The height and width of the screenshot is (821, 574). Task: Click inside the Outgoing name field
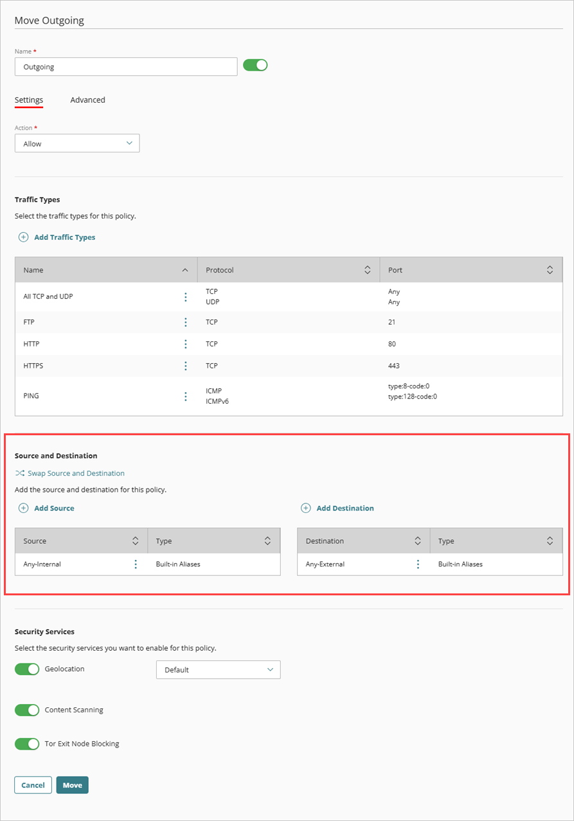coord(126,66)
